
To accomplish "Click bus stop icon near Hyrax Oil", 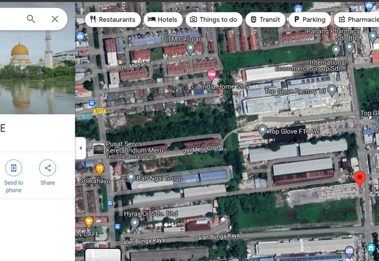I will point(117,226).
